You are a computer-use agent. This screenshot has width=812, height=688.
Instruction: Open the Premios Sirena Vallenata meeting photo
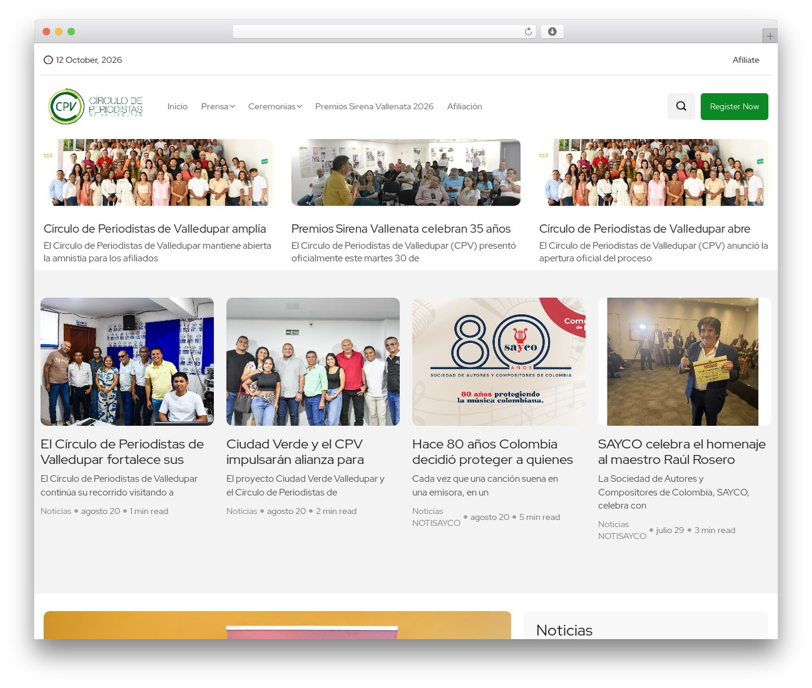click(x=406, y=173)
